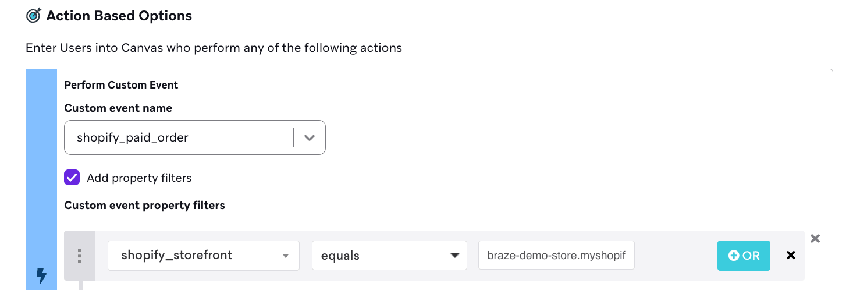Click the blue trigger sidebar strip
The image size is (860, 290).
click(41, 175)
